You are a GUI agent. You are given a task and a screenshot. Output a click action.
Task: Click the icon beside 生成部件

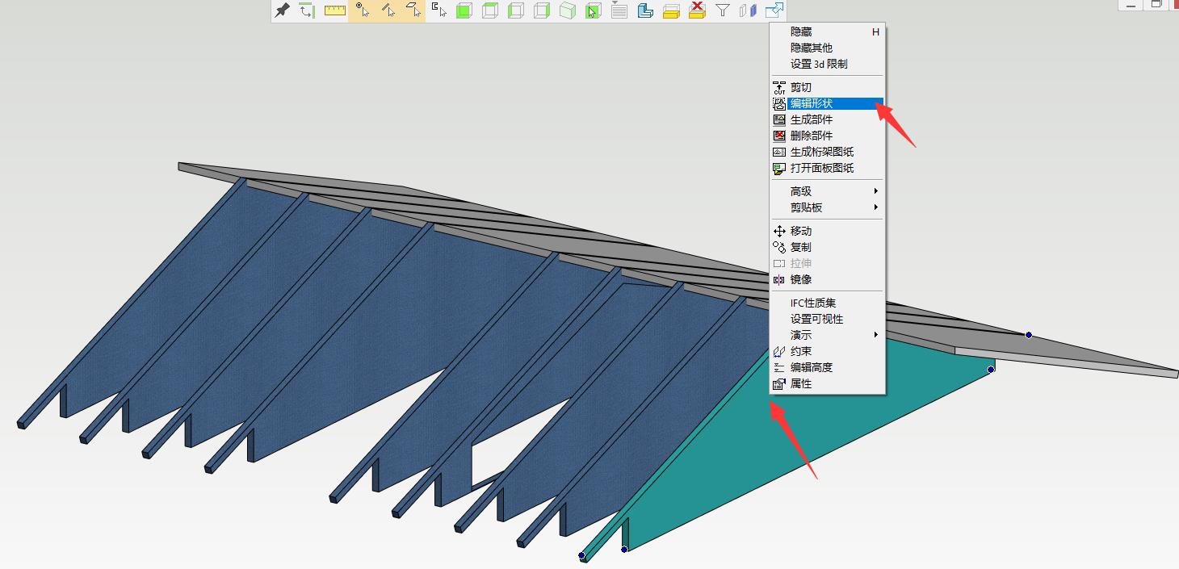779,119
